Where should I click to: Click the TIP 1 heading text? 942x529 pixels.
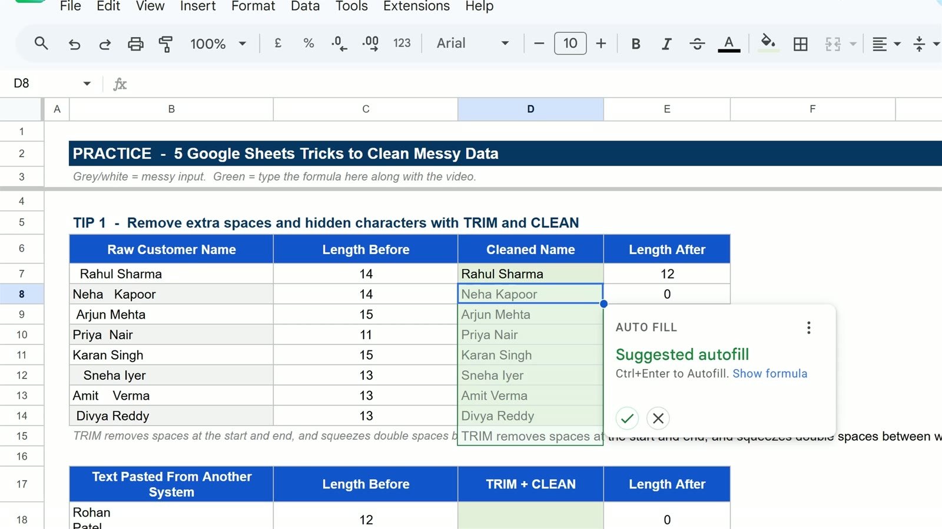pos(326,223)
